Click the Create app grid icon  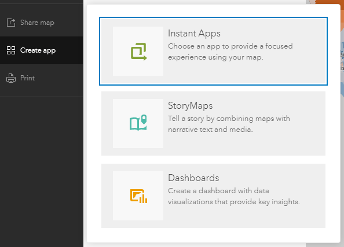(11, 50)
